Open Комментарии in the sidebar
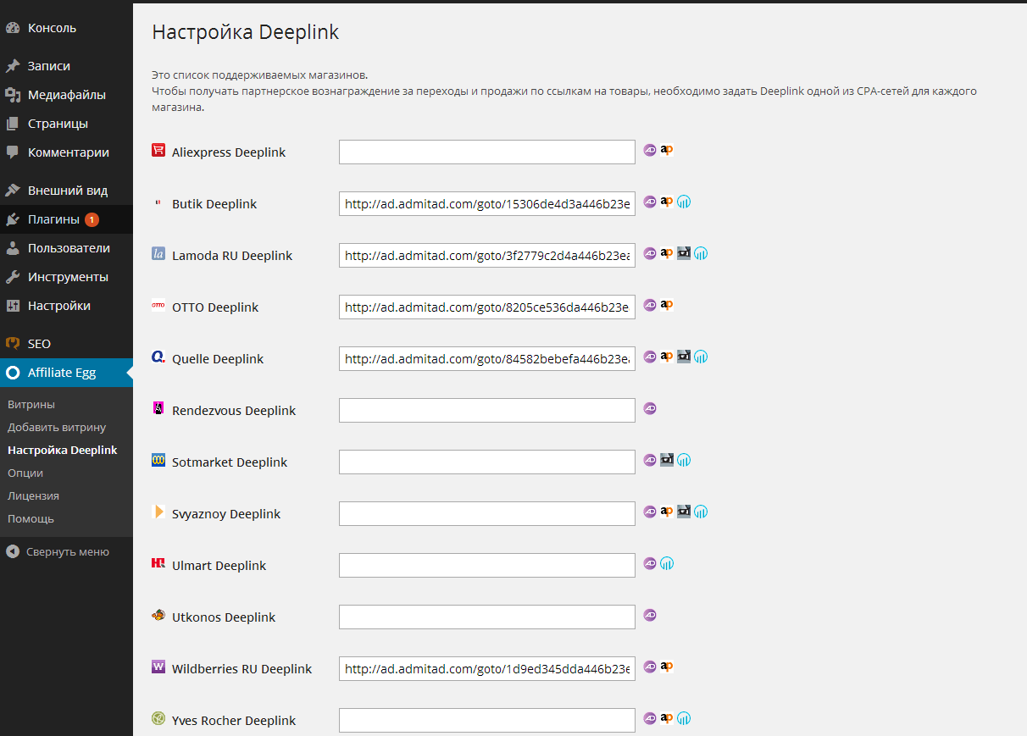The height and width of the screenshot is (736, 1027). point(66,152)
